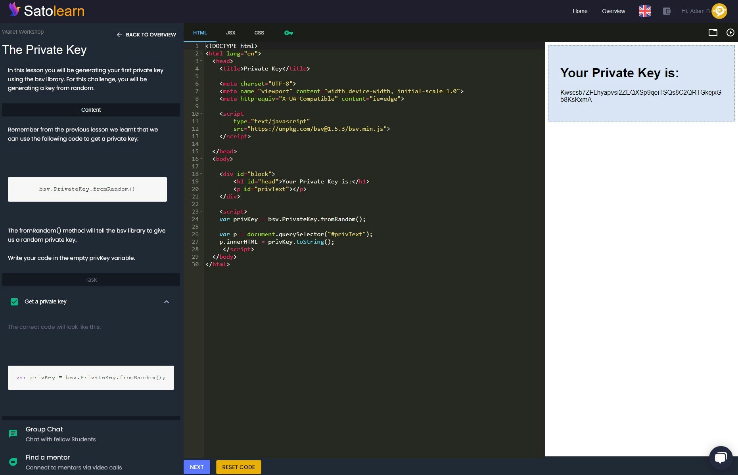Click the NEXT button
This screenshot has width=738, height=475.
(197, 467)
